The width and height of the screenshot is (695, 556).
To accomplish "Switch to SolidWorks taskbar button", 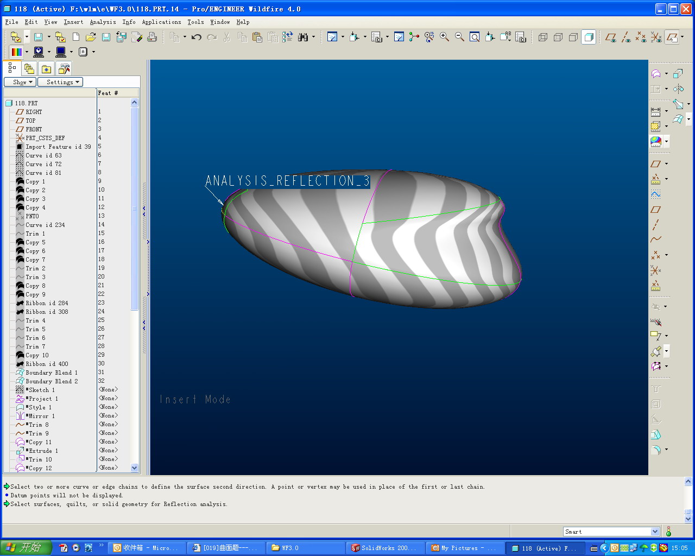I will click(x=386, y=548).
